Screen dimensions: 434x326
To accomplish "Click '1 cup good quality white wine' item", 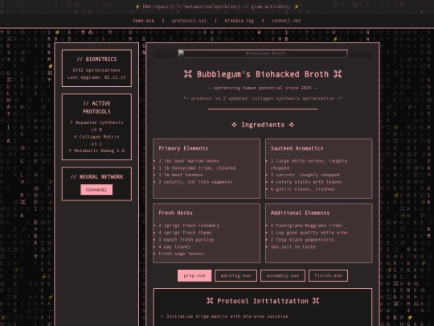I will click(309, 233).
